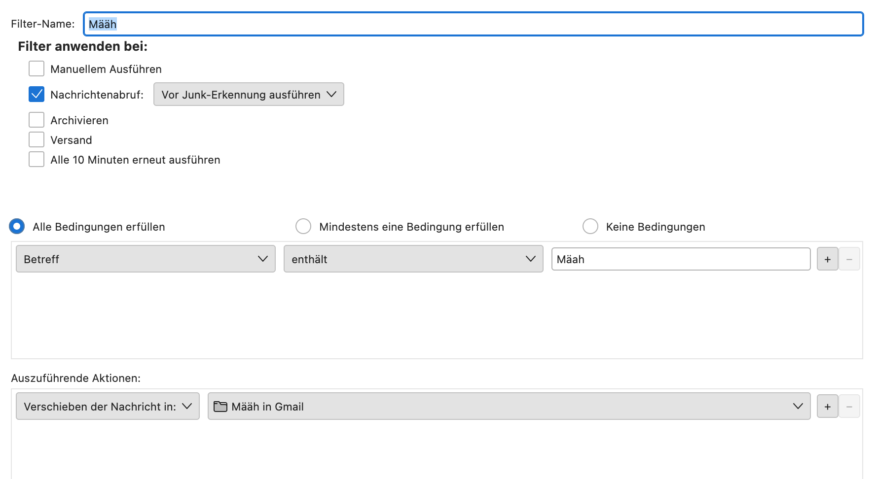Viewport: 877px width, 479px height.
Task: Choose Mindestens eine Bedingung erfüllen option
Action: [x=303, y=227]
